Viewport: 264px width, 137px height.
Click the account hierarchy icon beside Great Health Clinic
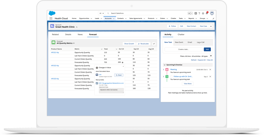pyautogui.click(x=77, y=27)
